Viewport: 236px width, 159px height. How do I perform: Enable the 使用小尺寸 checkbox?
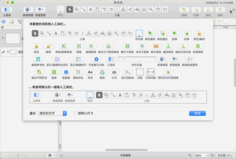pos(76,113)
